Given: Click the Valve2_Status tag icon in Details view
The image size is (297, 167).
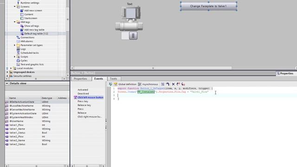Looking at the screenshot, I should [7, 144].
